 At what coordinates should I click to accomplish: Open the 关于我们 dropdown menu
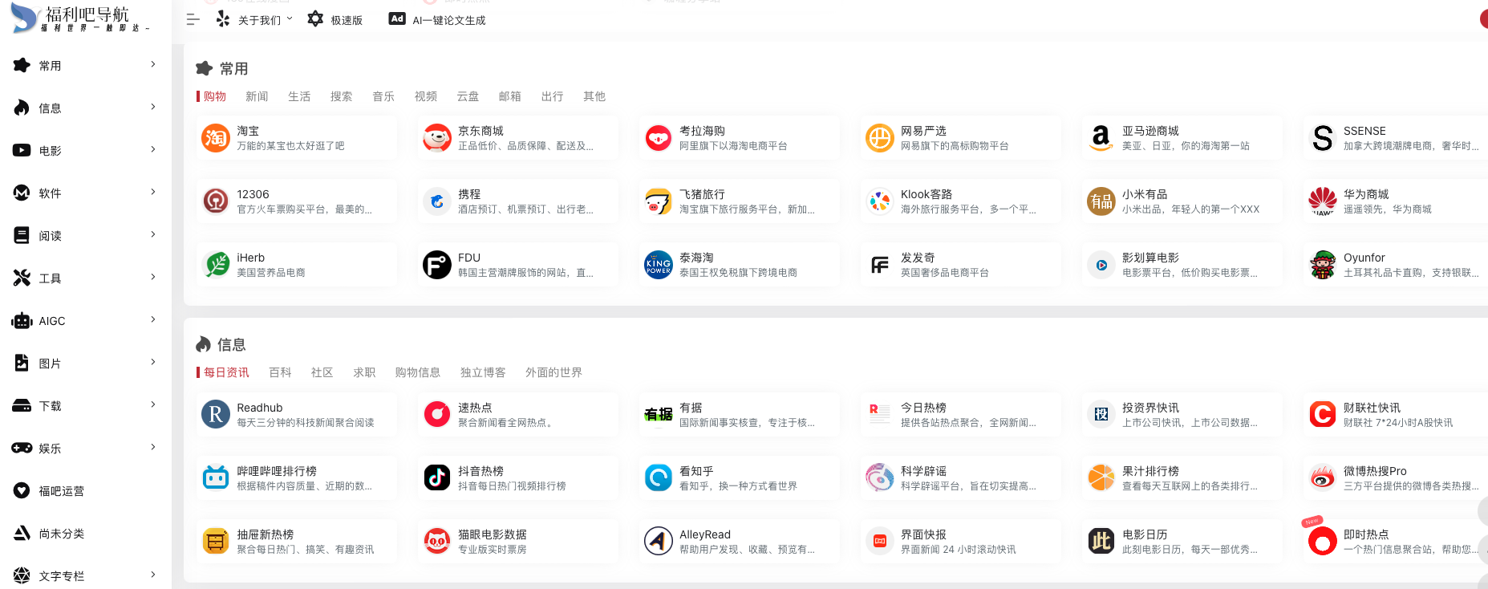tap(254, 20)
